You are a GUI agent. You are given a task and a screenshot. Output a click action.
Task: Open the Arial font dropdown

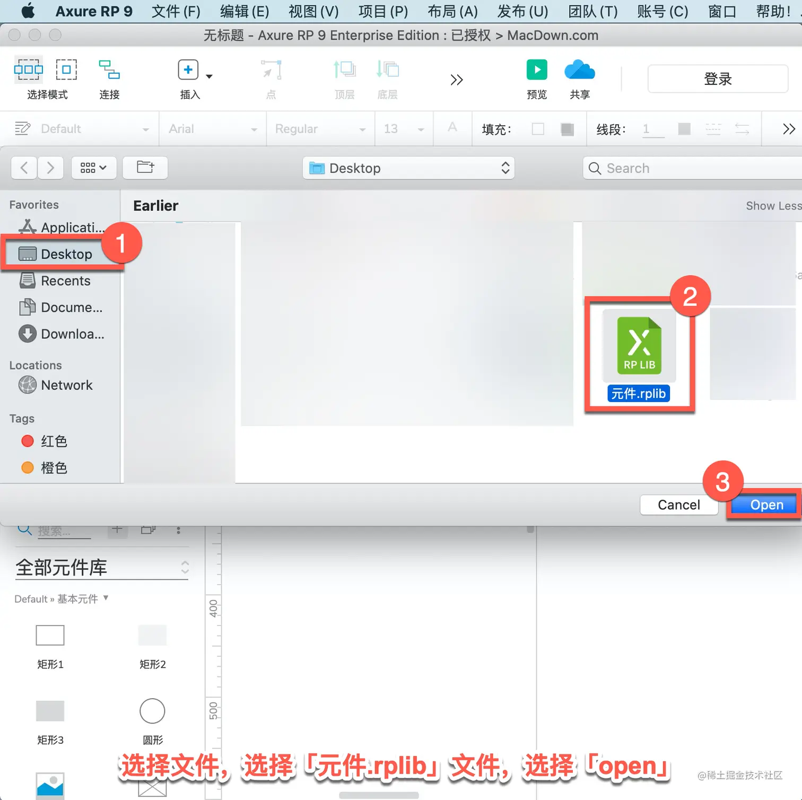212,129
